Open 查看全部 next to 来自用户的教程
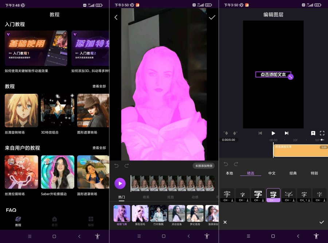This screenshot has height=243, width=328. coord(99,148)
